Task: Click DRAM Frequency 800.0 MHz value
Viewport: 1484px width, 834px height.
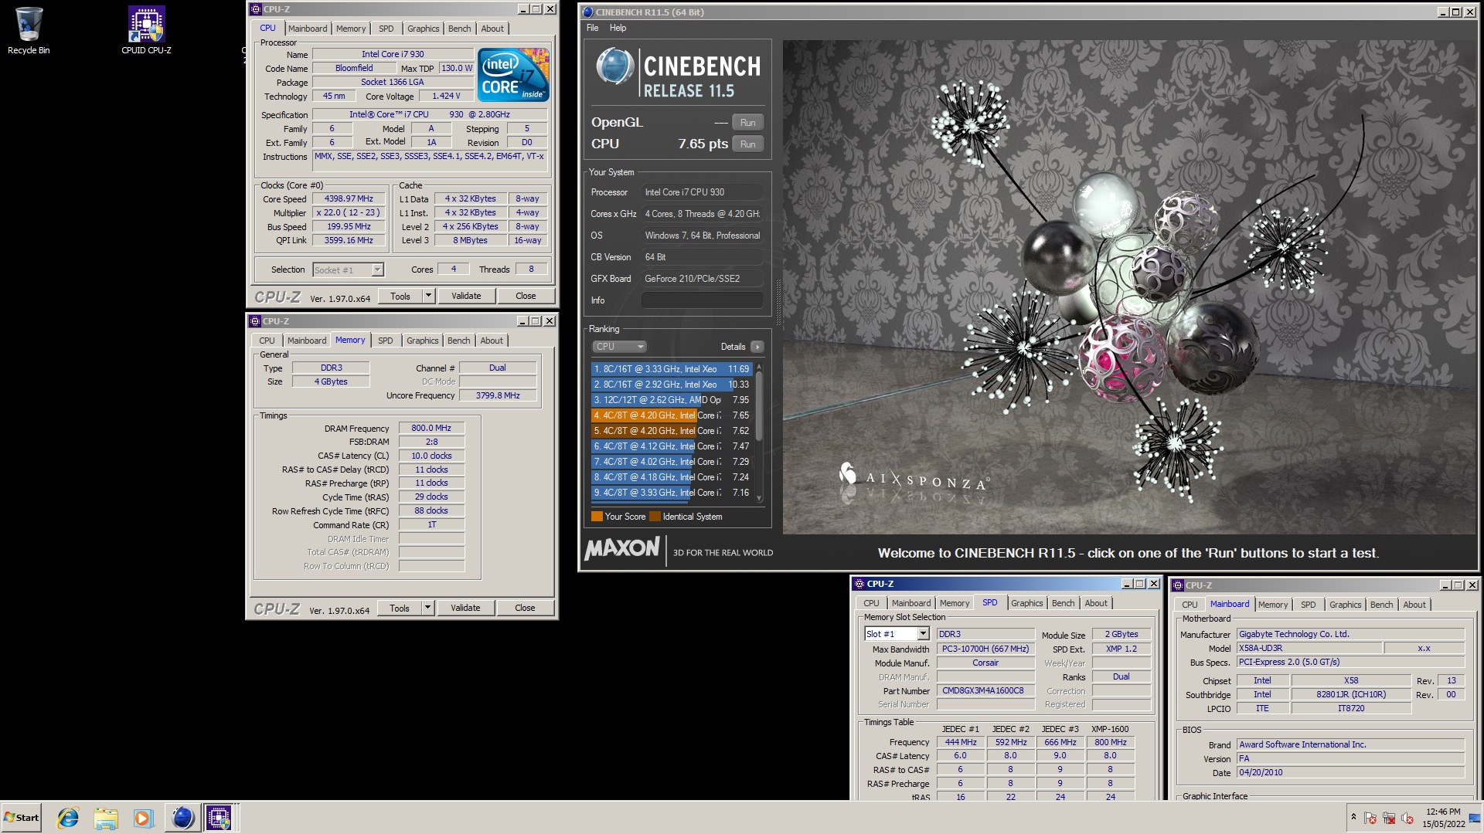Action: (x=431, y=428)
